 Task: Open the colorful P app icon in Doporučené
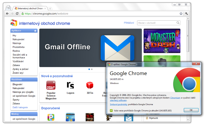point(51,117)
